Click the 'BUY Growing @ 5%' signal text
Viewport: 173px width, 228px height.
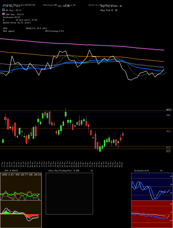[x=54, y=31]
